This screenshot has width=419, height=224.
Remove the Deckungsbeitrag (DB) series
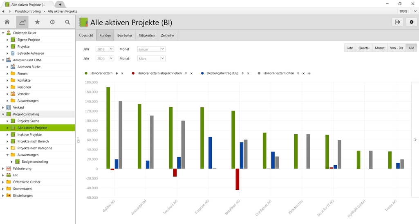(x=248, y=73)
